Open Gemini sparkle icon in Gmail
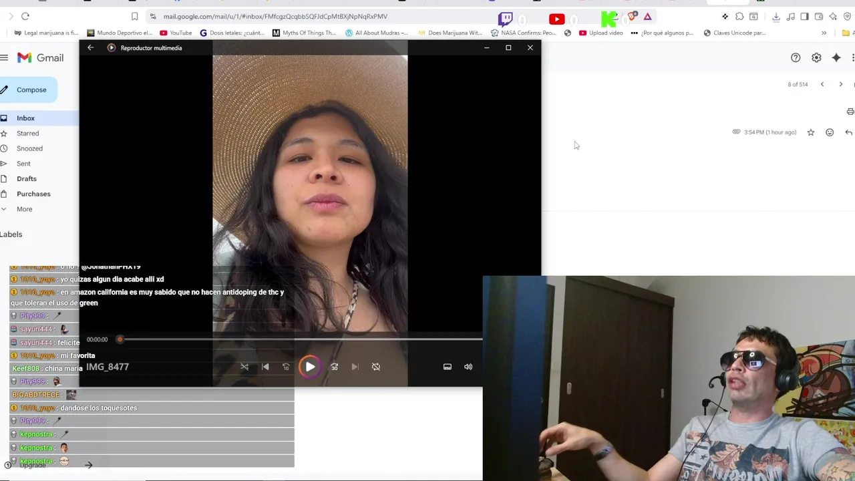 [x=836, y=58]
